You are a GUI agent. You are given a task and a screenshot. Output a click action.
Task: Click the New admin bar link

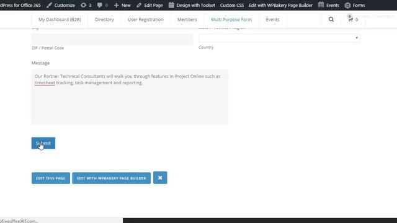point(126,5)
